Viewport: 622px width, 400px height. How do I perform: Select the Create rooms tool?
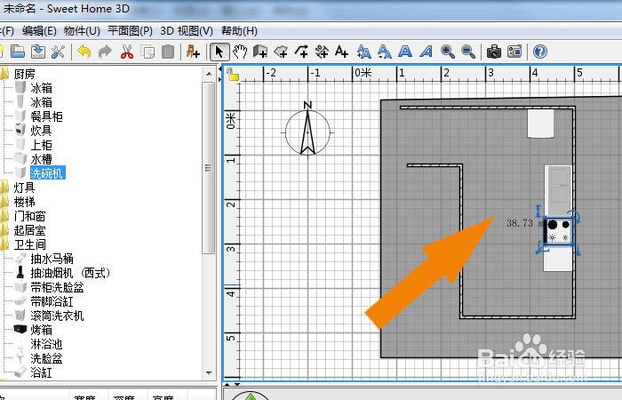[281, 52]
